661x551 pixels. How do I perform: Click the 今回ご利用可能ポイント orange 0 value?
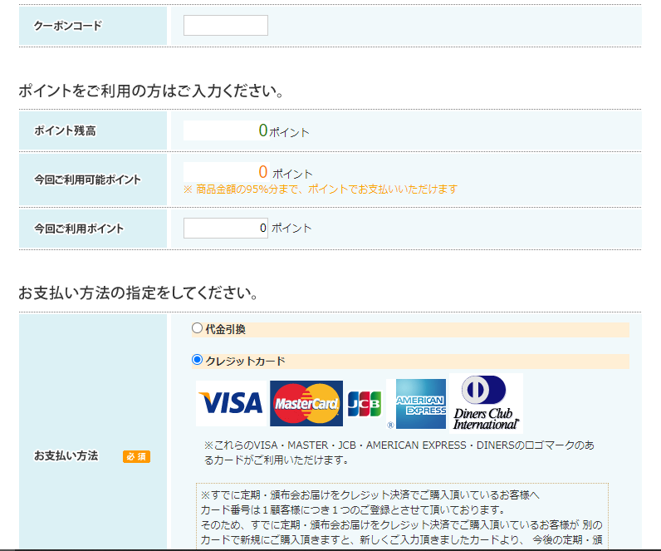click(x=262, y=172)
